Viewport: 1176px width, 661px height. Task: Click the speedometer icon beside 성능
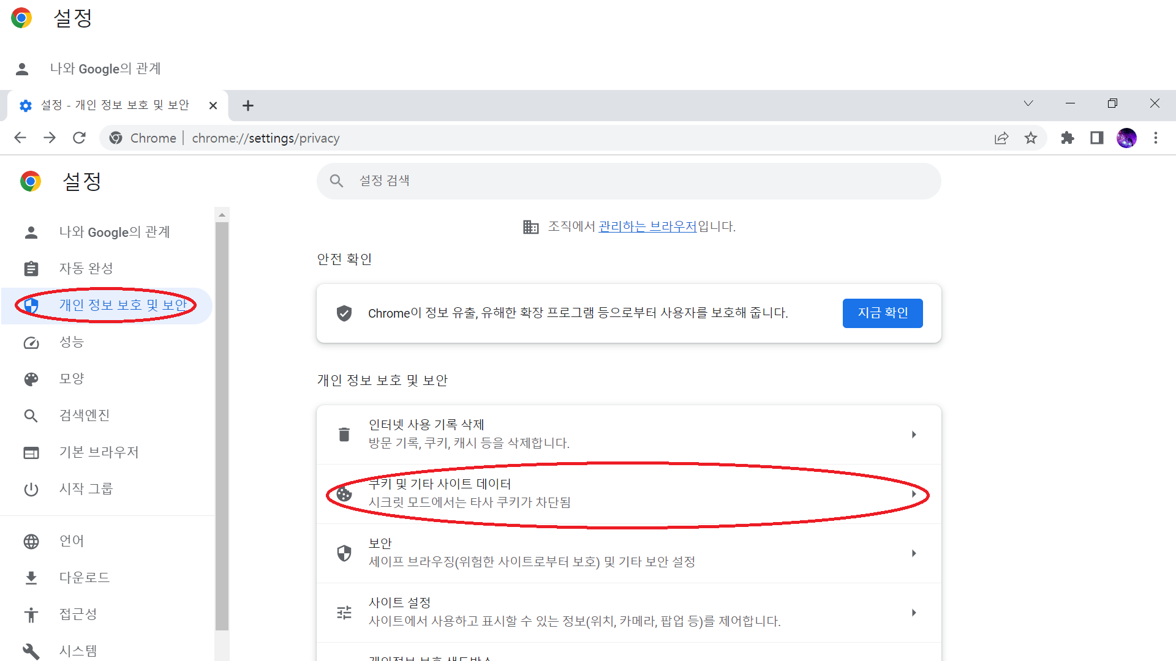point(31,343)
